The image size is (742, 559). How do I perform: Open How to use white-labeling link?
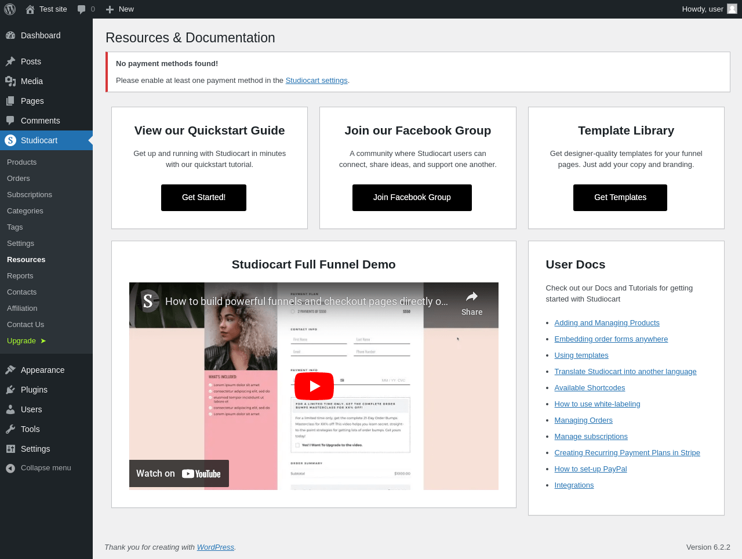pyautogui.click(x=597, y=404)
